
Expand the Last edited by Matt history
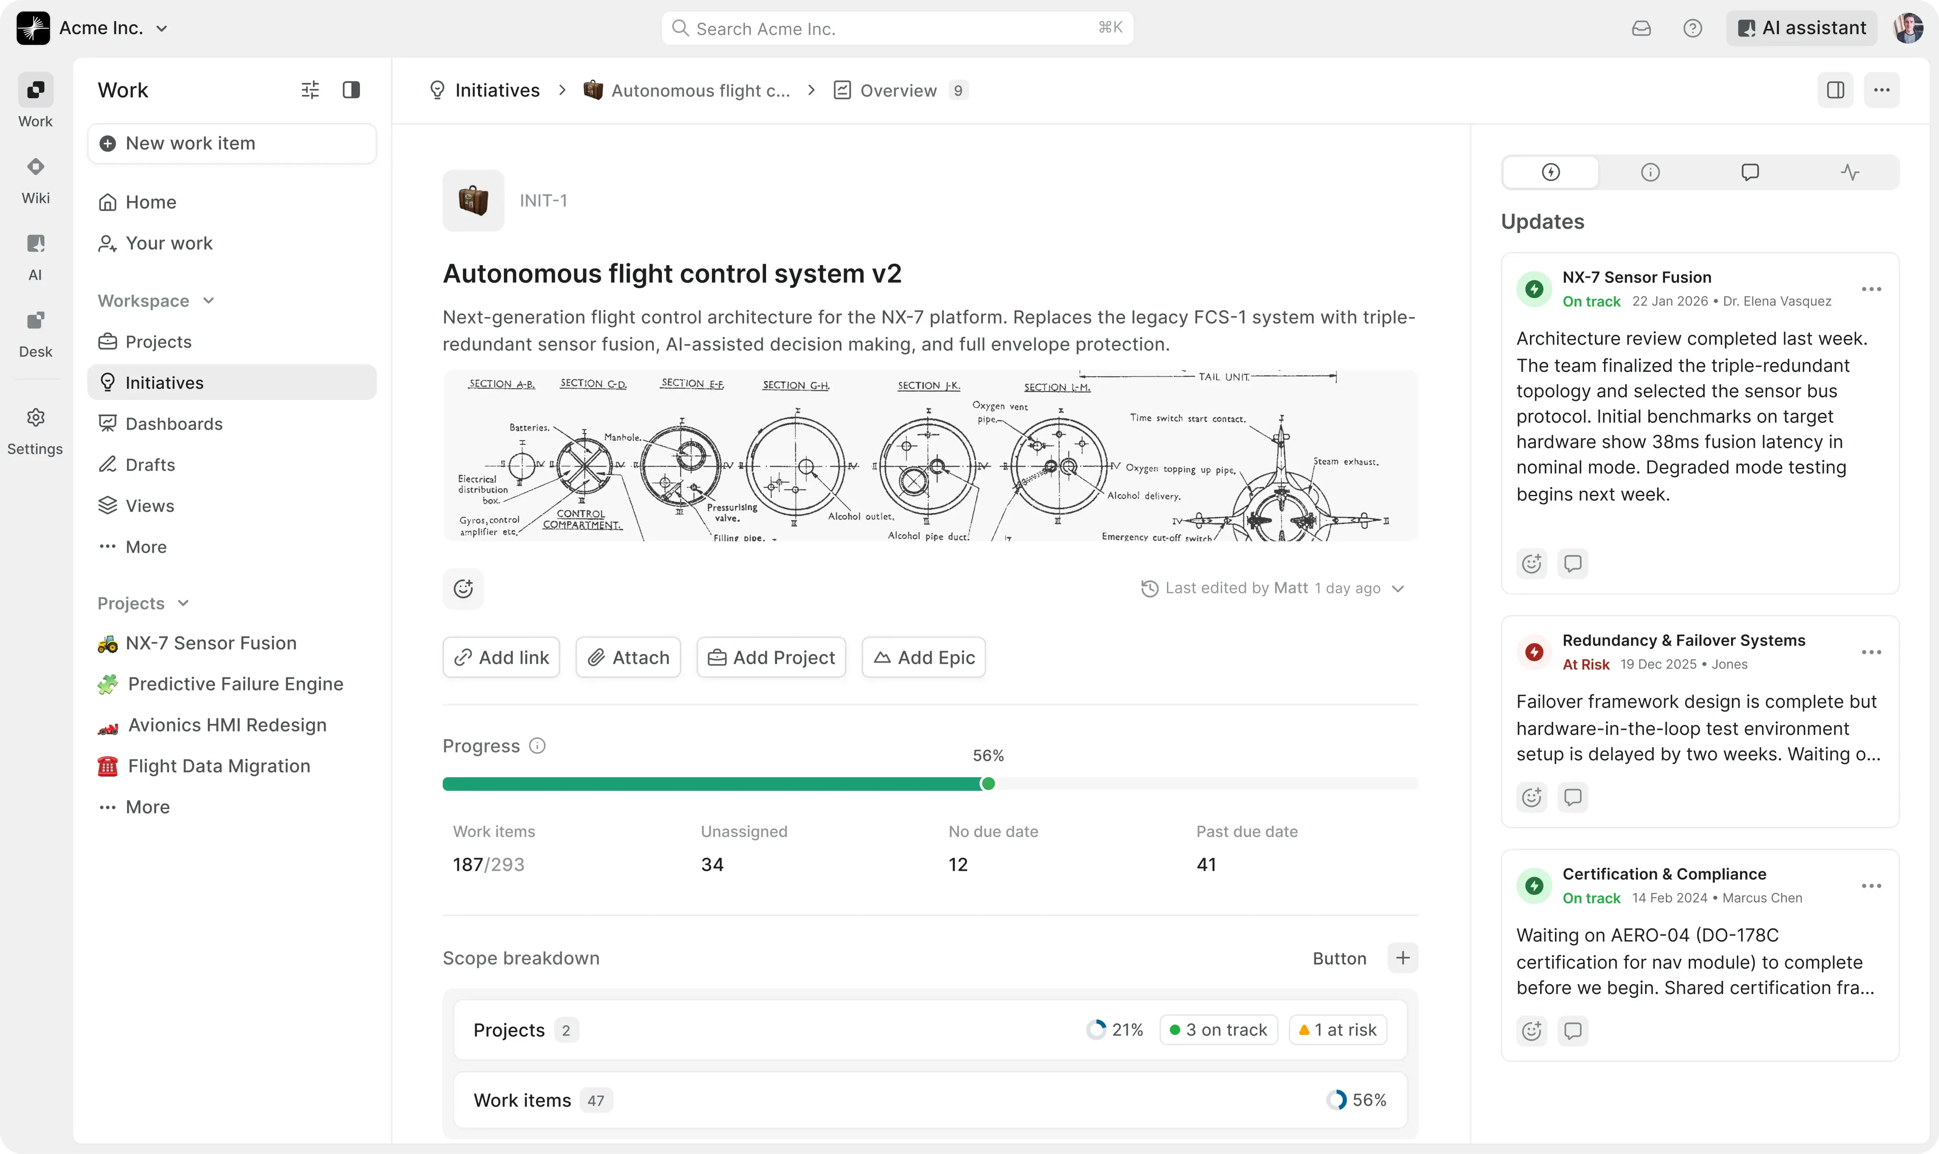[1398, 589]
